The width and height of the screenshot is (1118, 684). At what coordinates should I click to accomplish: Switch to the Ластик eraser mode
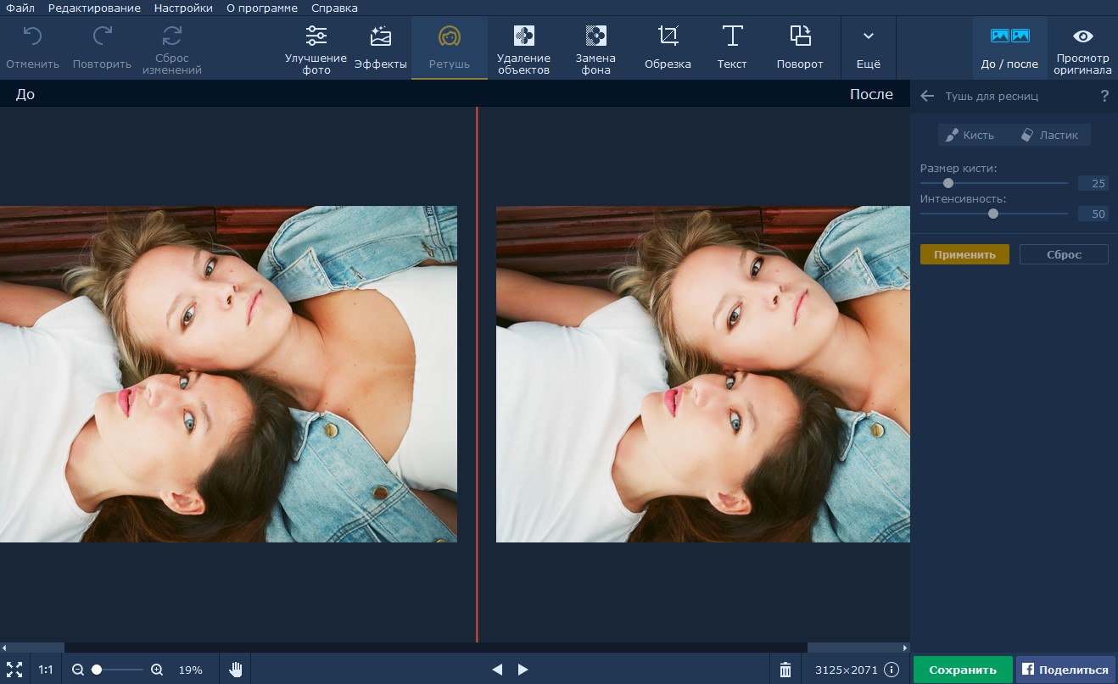tap(1049, 135)
